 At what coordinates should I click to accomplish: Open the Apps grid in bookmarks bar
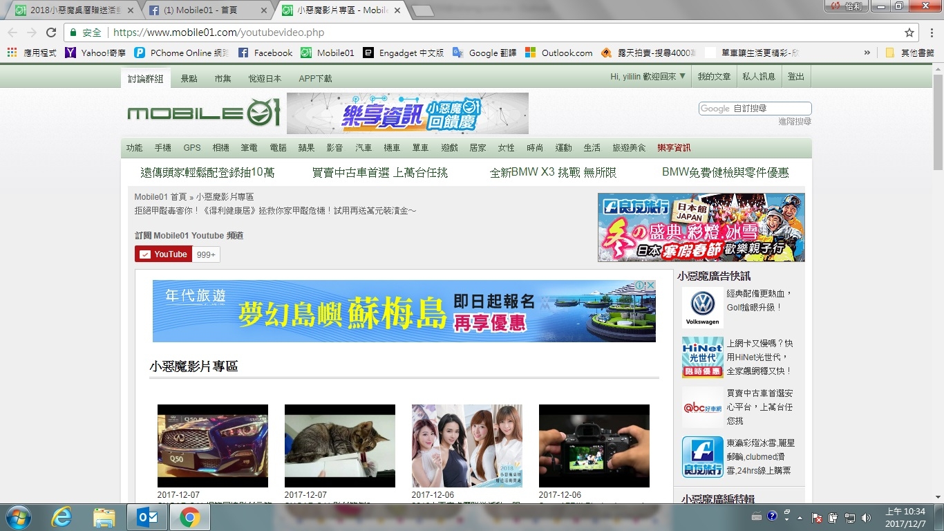pyautogui.click(x=12, y=53)
